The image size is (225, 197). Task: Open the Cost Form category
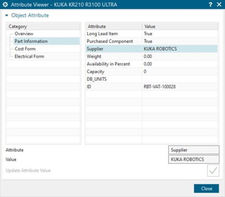[25, 49]
